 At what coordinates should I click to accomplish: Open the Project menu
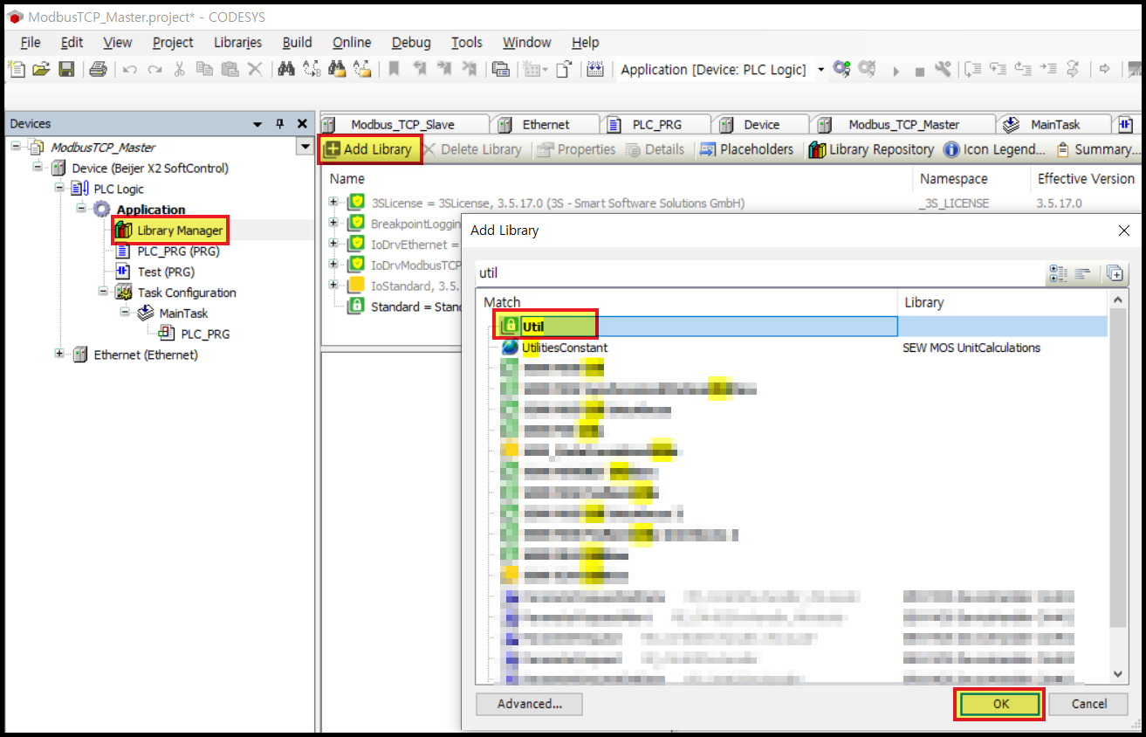coord(173,42)
